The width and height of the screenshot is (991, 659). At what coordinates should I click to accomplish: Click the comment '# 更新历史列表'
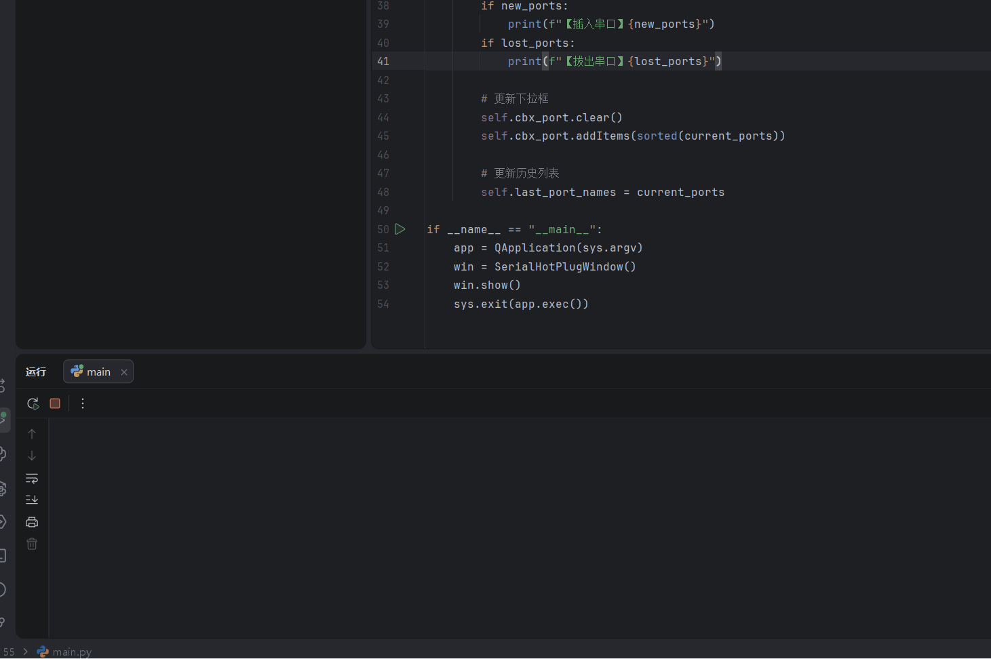520,174
